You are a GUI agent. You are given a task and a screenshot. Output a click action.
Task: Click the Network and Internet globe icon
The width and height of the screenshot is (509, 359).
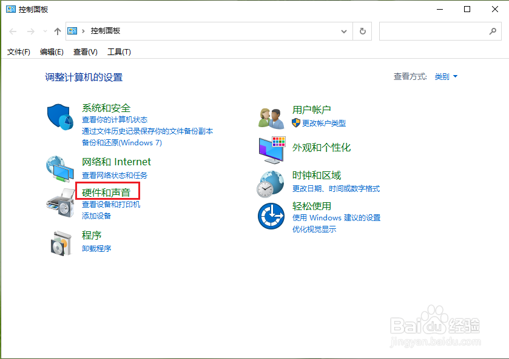click(59, 169)
